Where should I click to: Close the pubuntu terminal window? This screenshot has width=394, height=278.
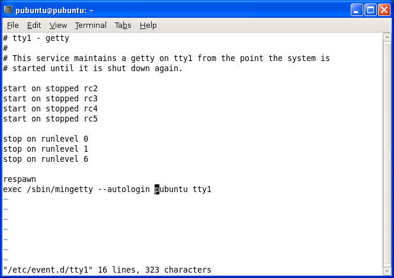pyautogui.click(x=384, y=10)
